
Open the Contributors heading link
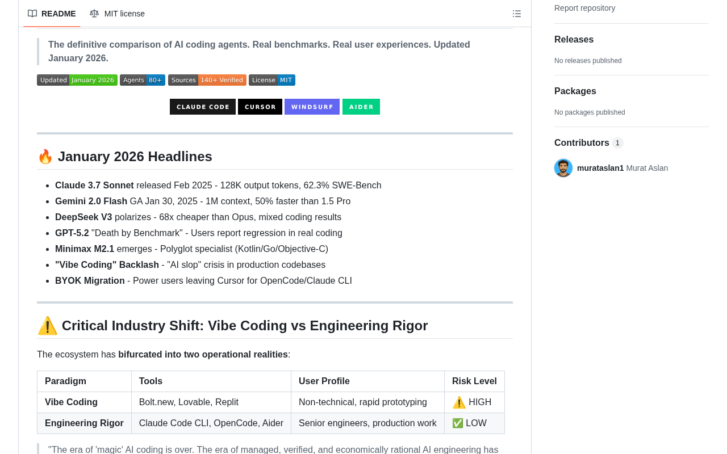click(588, 142)
